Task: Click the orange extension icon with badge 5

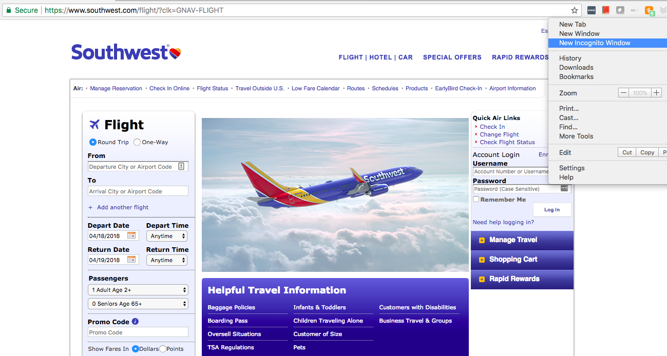Action: point(650,11)
